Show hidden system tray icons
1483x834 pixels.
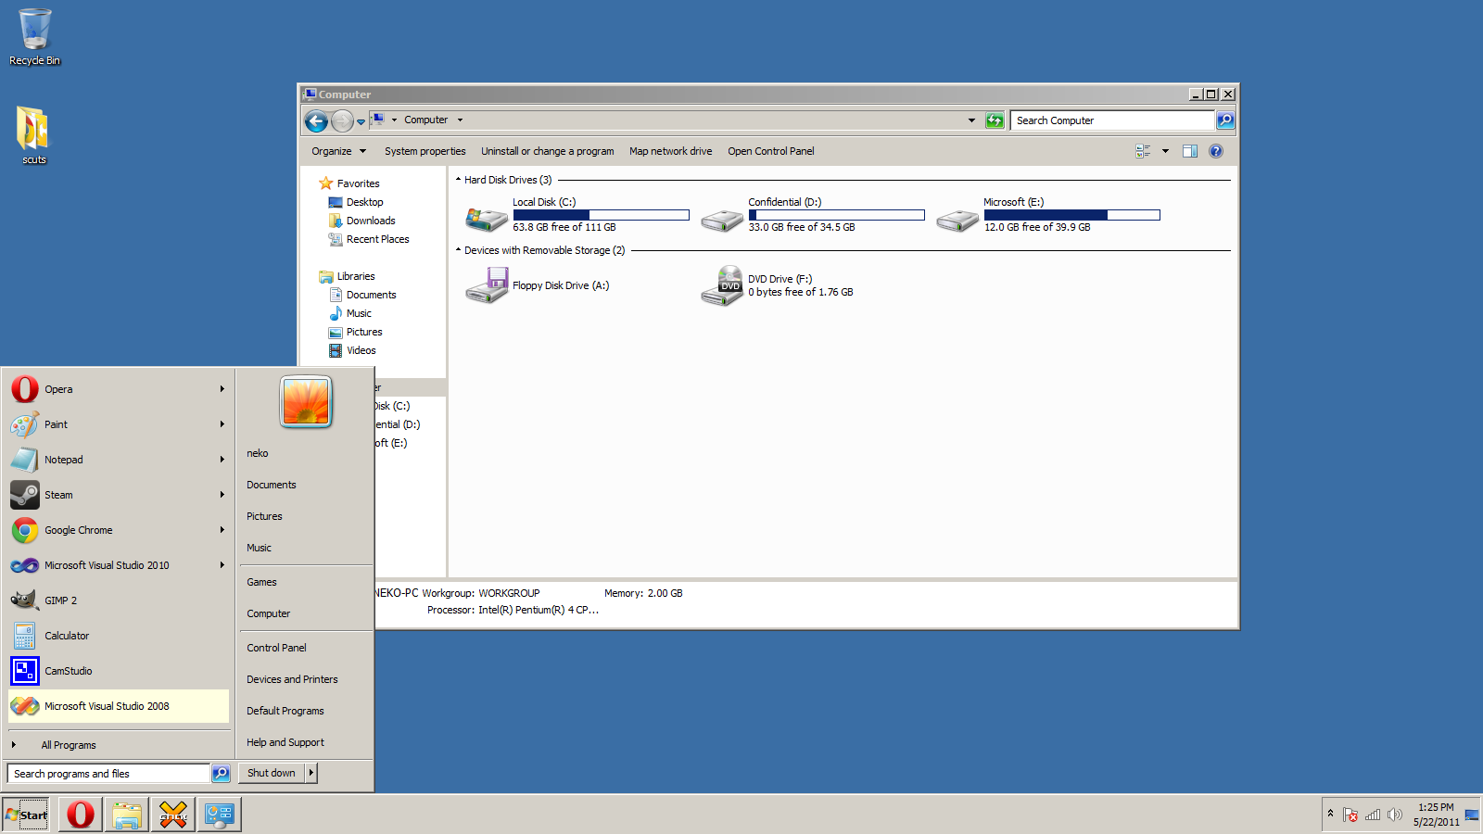[x=1330, y=814]
